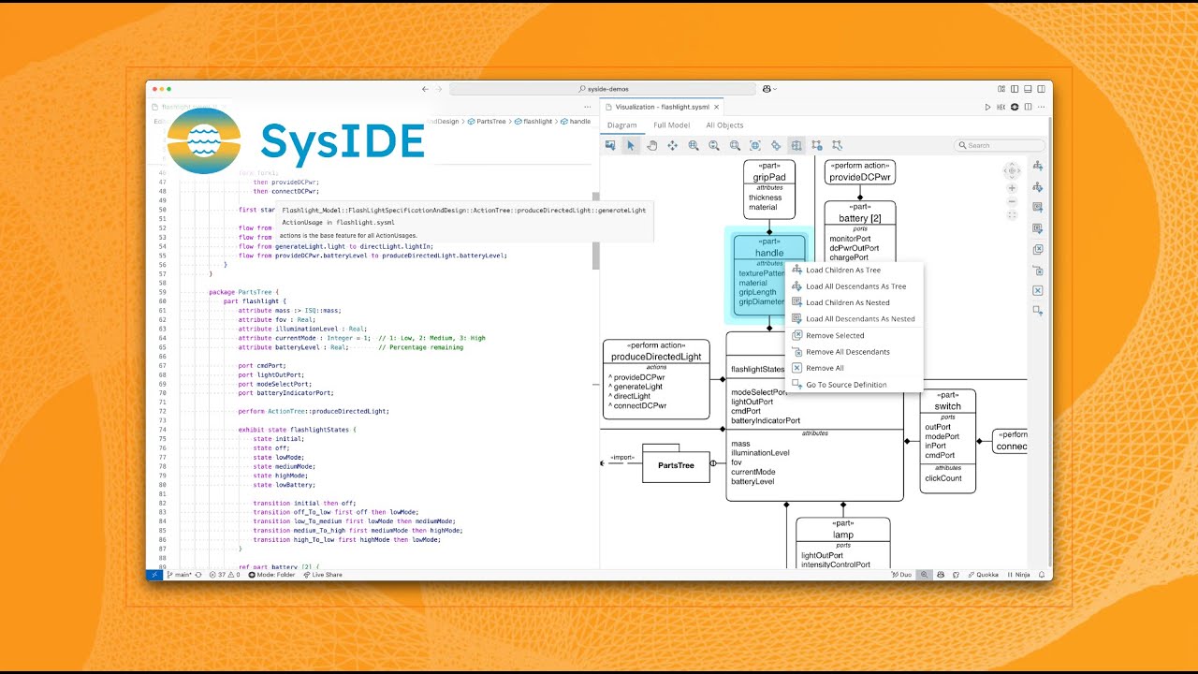Click the last selection frame toolbar icon
1198x674 pixels.
(x=838, y=145)
